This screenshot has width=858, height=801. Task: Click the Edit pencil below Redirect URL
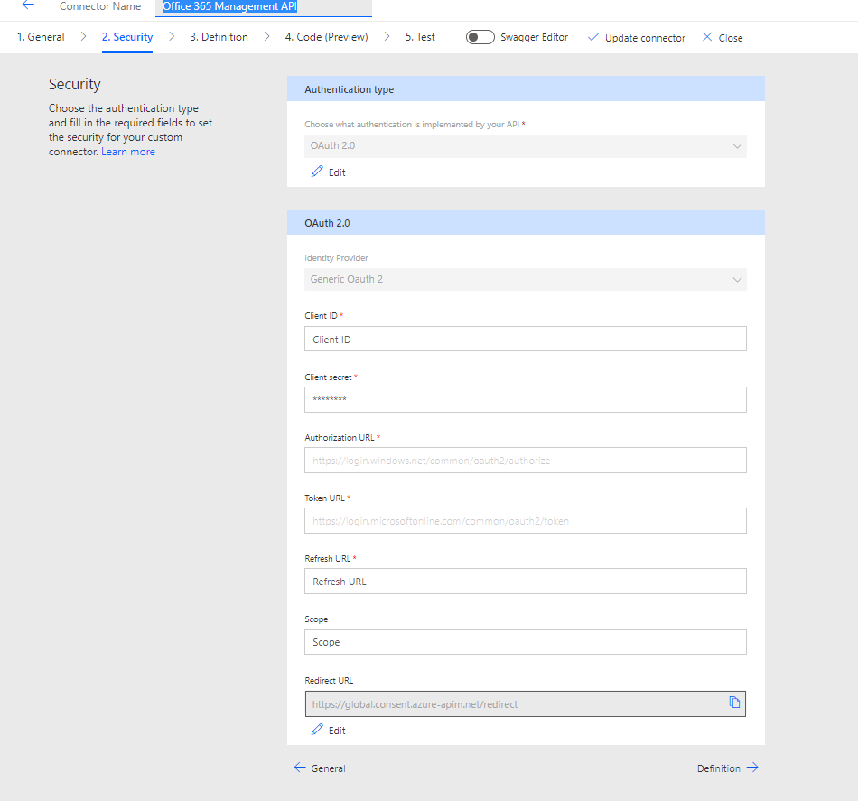[x=328, y=730]
